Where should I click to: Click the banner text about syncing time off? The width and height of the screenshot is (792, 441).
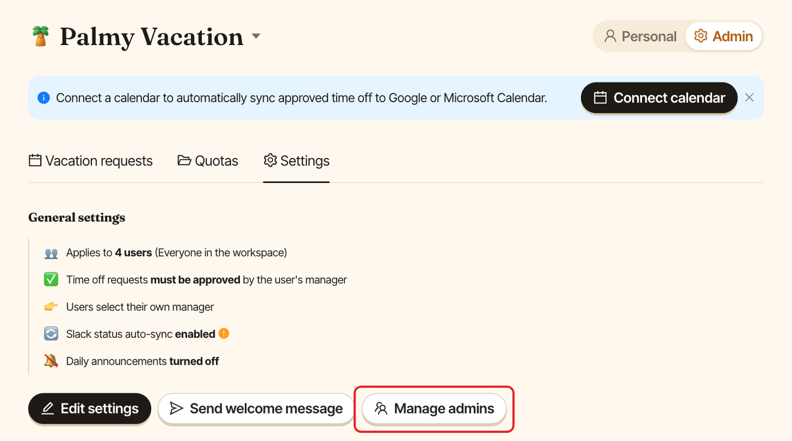click(301, 98)
